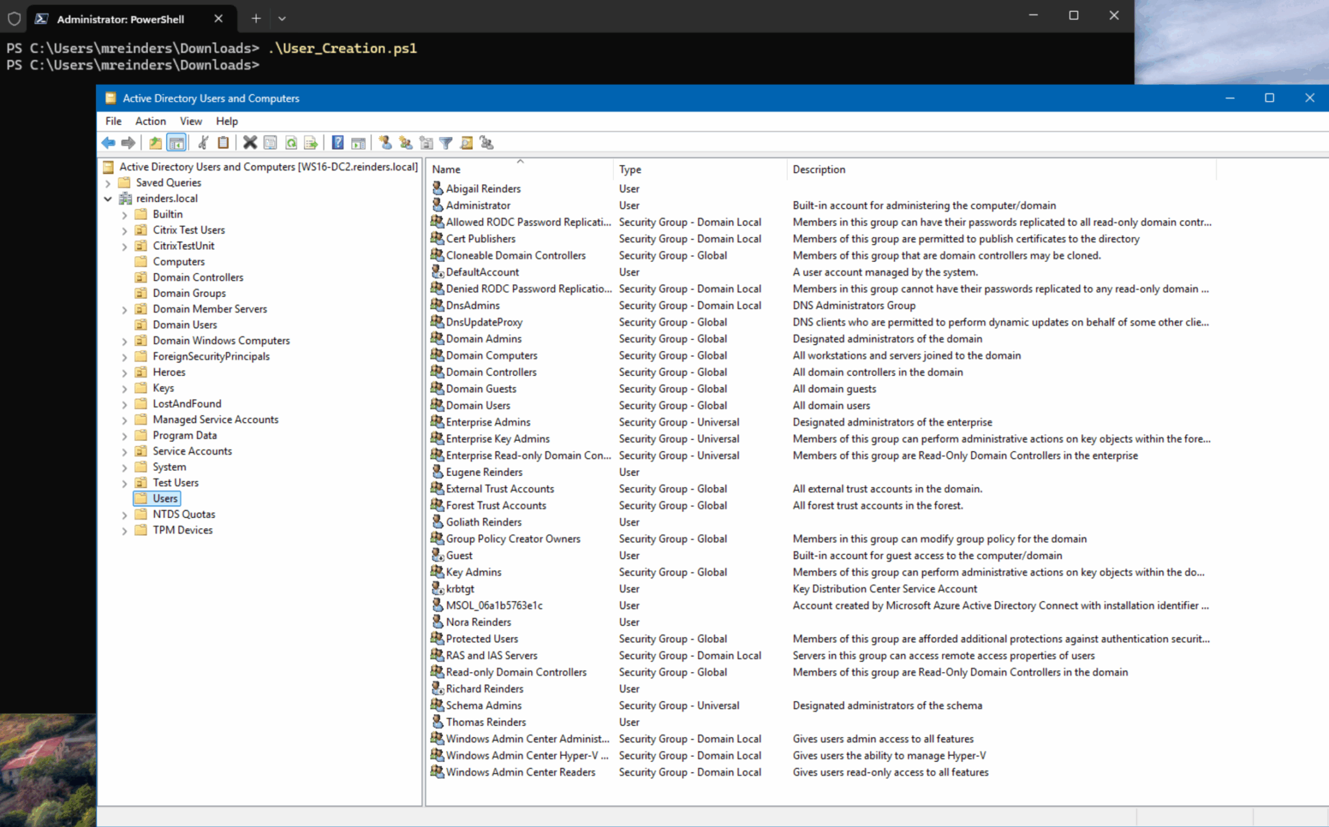Screen dimensions: 1329x827
Task: Select the Create New User toolbar icon
Action: (385, 143)
